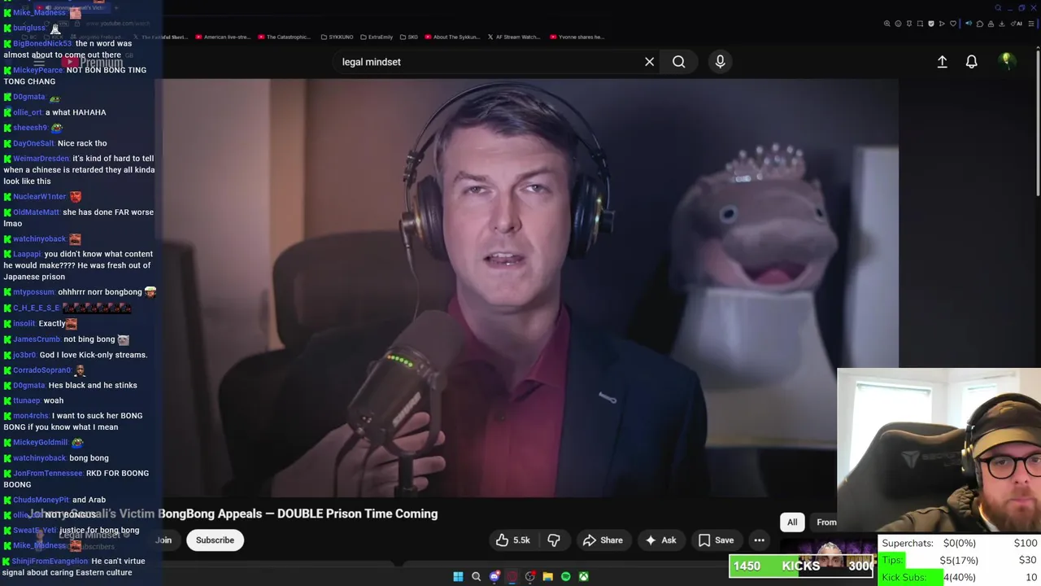Take a snapshot with the dashed-square icon
1041x586 pixels.
pyautogui.click(x=920, y=24)
